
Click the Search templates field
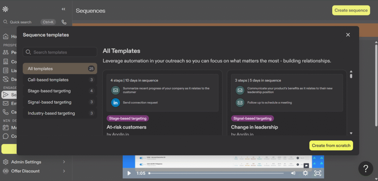[x=60, y=52]
